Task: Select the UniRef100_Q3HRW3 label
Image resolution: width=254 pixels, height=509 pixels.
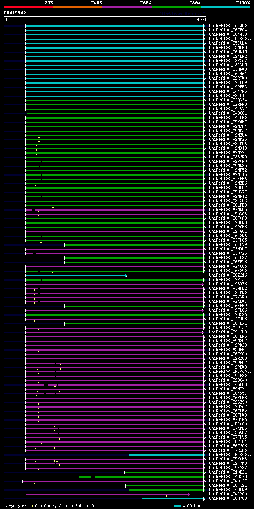Action: click(228, 69)
